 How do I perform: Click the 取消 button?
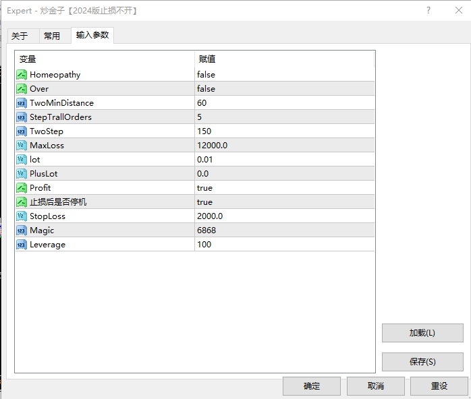click(376, 386)
